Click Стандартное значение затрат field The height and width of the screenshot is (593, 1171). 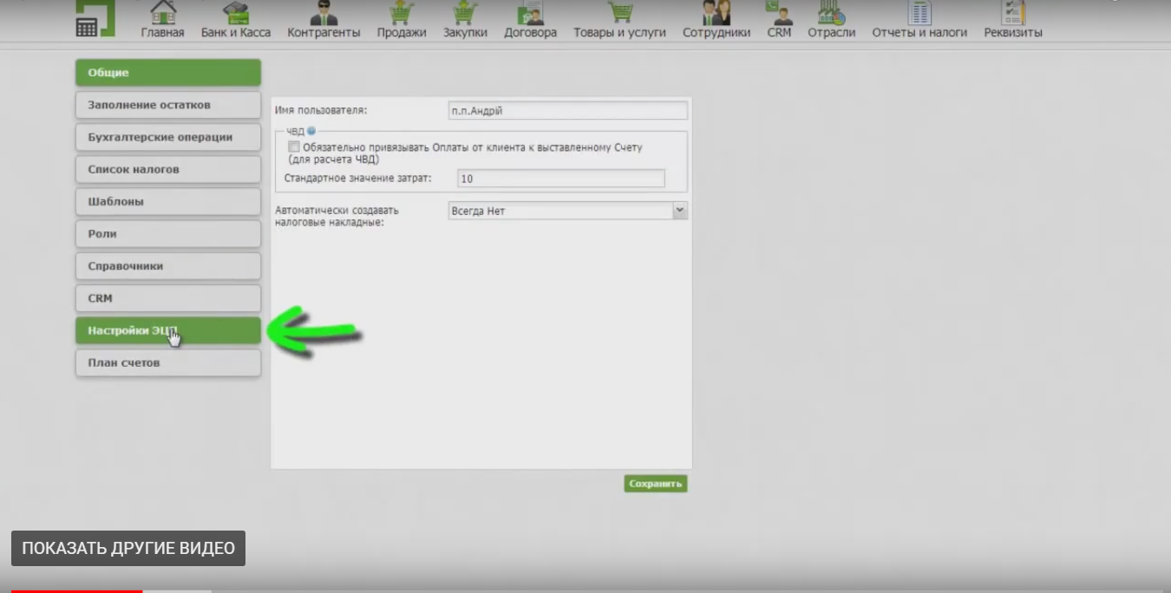(561, 179)
